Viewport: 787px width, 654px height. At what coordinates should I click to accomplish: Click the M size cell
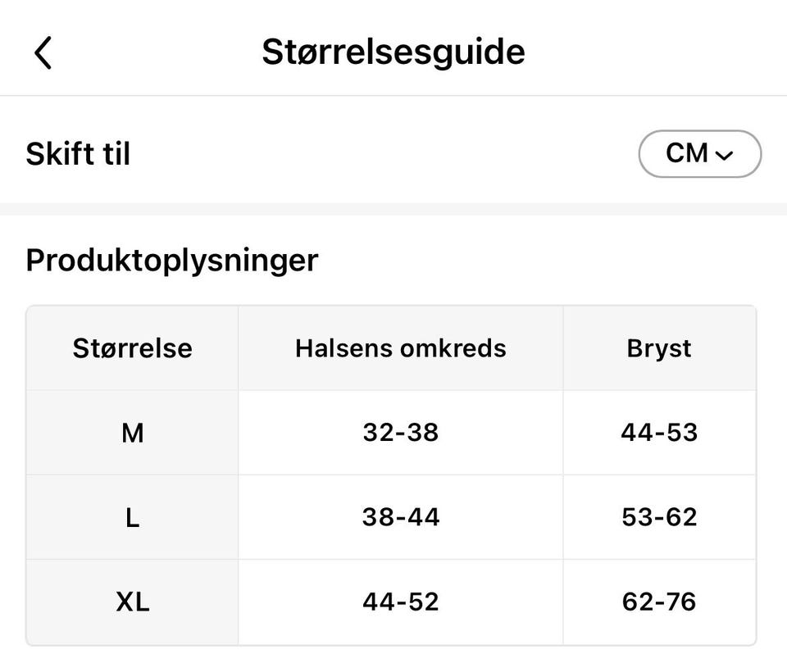tap(132, 433)
